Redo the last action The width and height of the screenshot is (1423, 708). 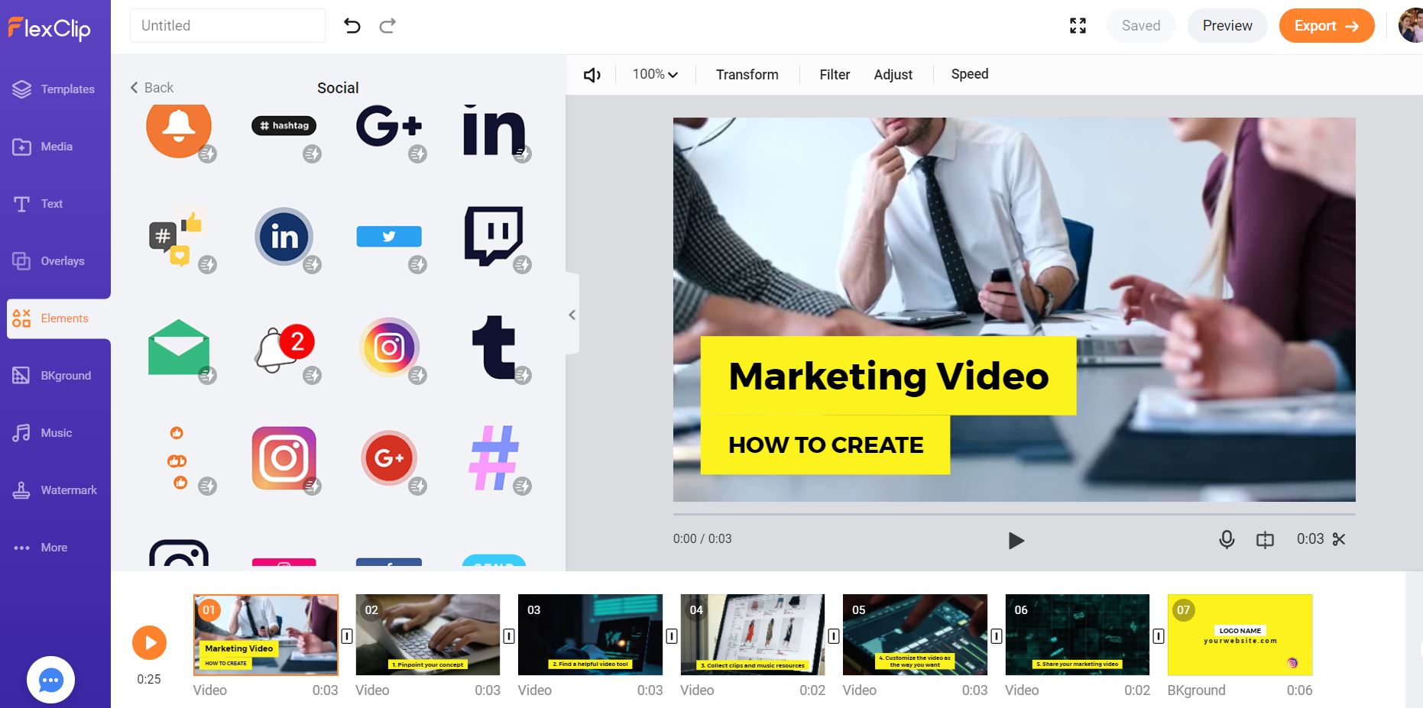click(x=387, y=26)
